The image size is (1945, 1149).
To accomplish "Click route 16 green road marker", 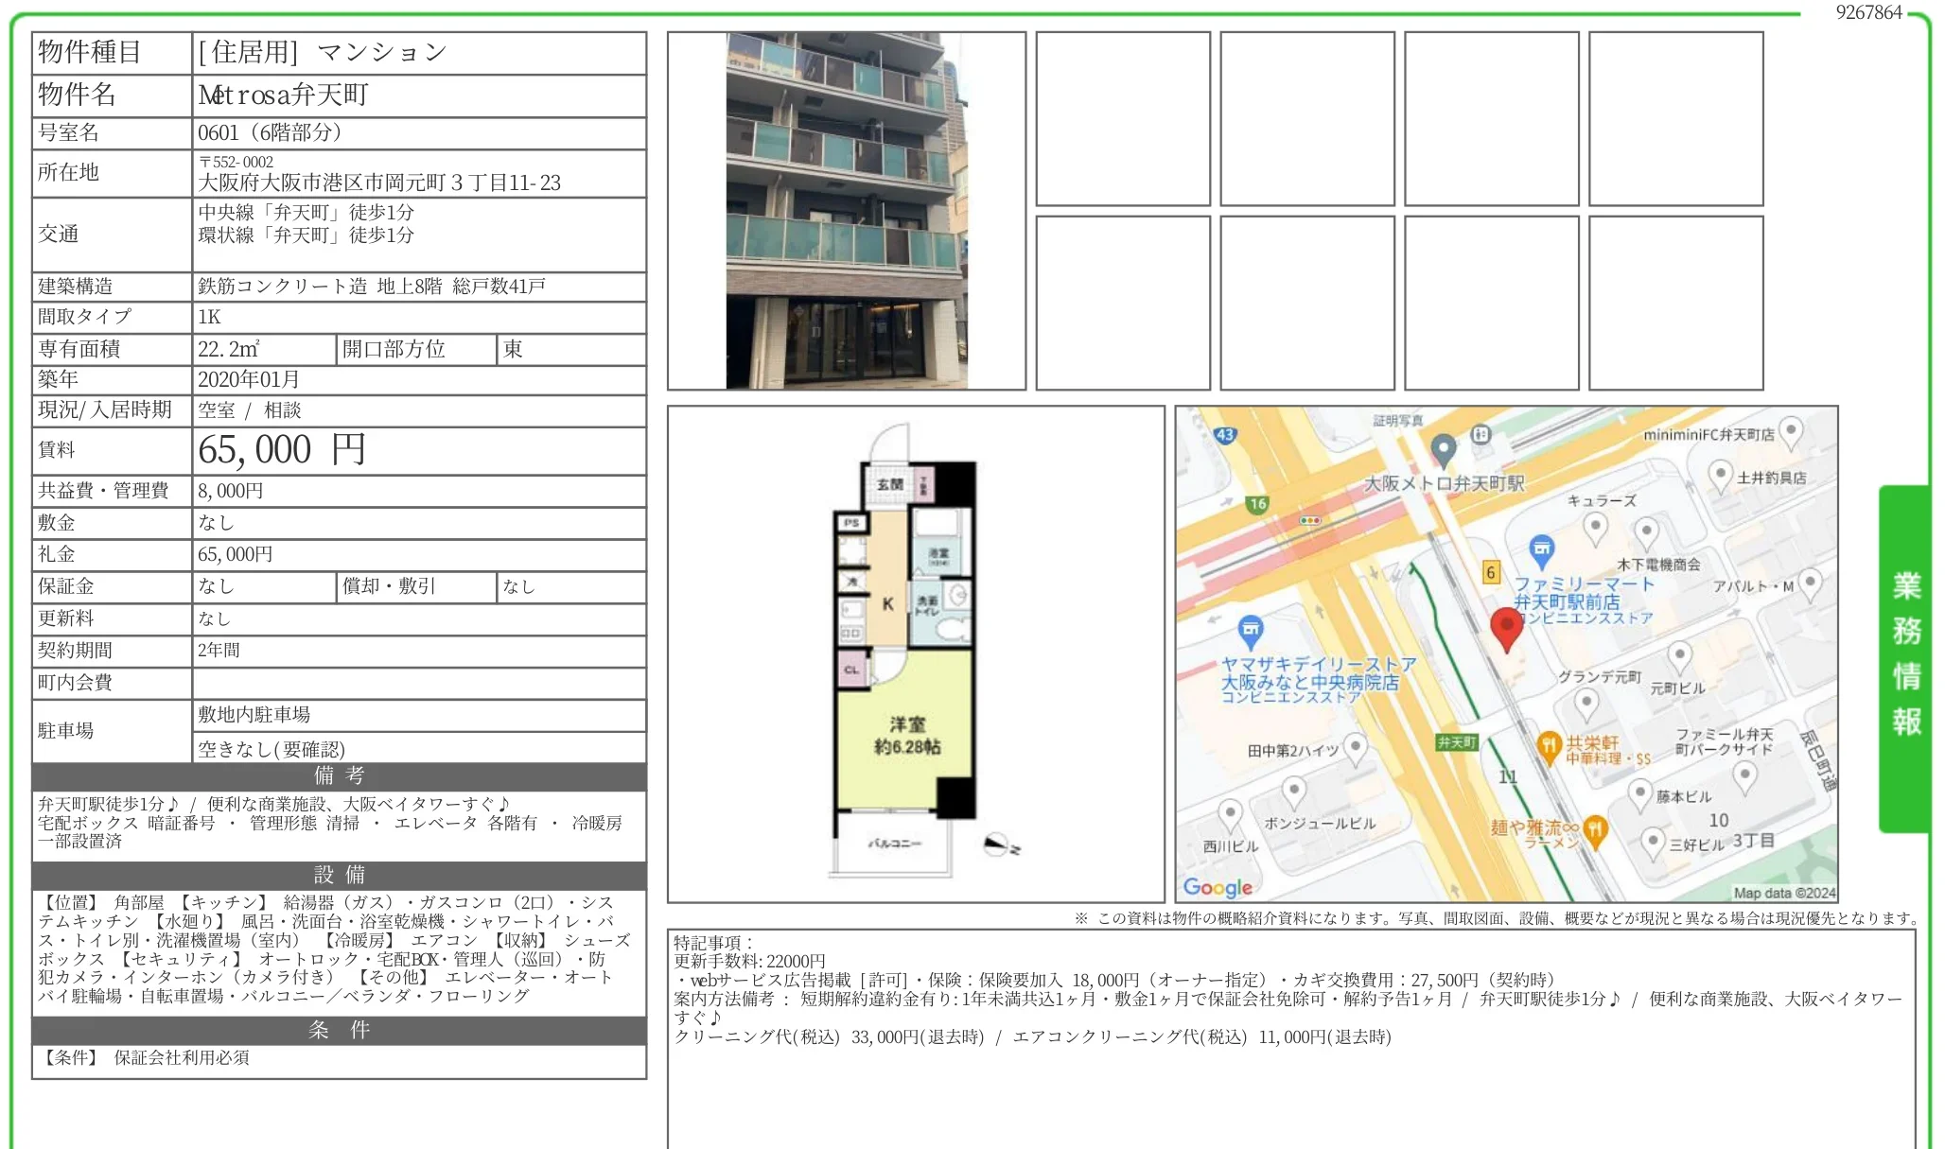I will point(1257,504).
